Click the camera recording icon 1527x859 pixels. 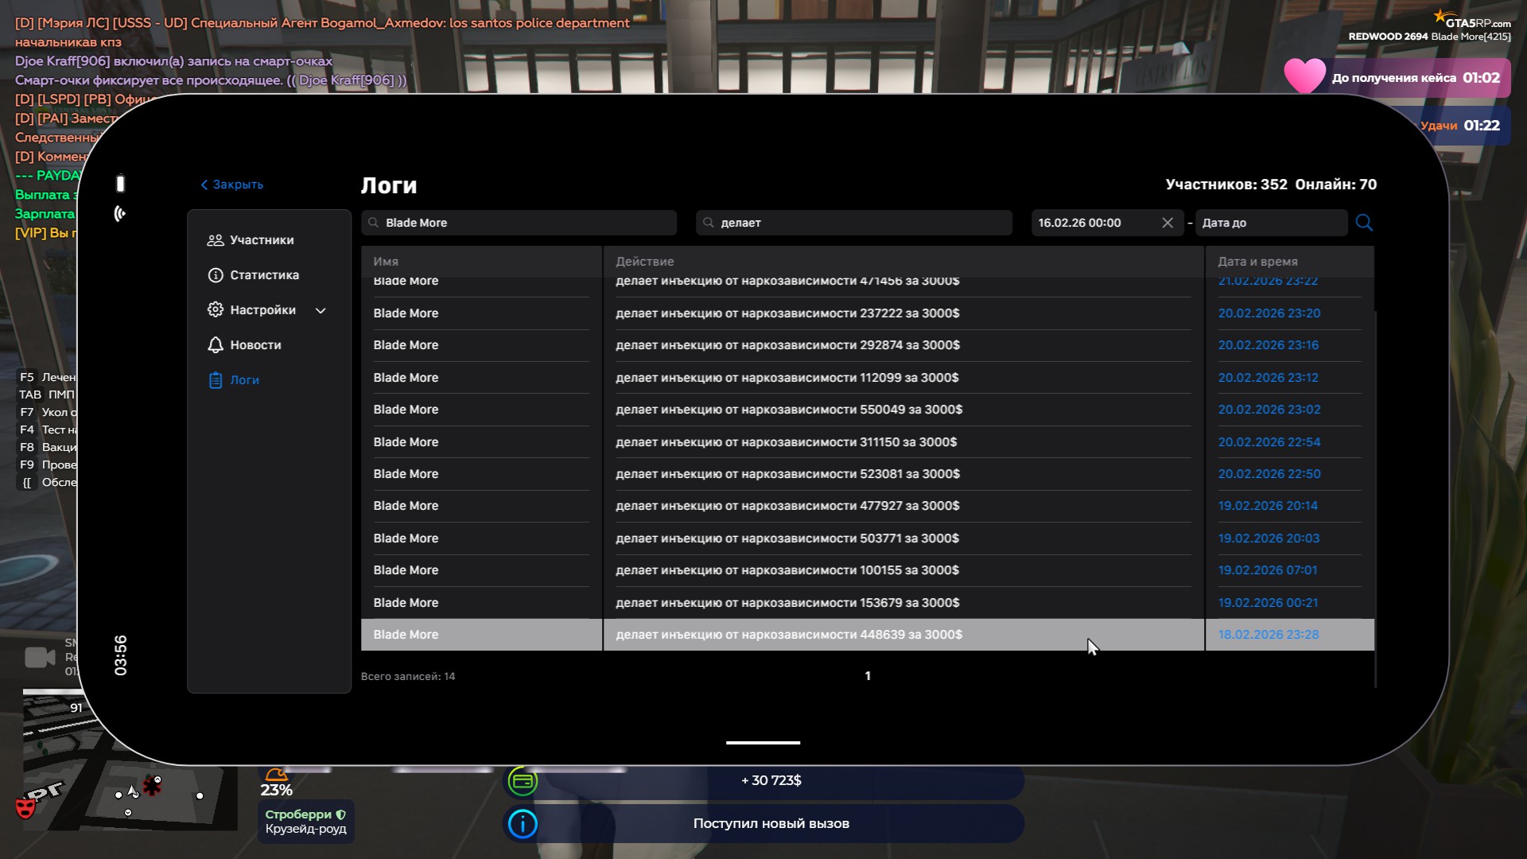pos(40,658)
